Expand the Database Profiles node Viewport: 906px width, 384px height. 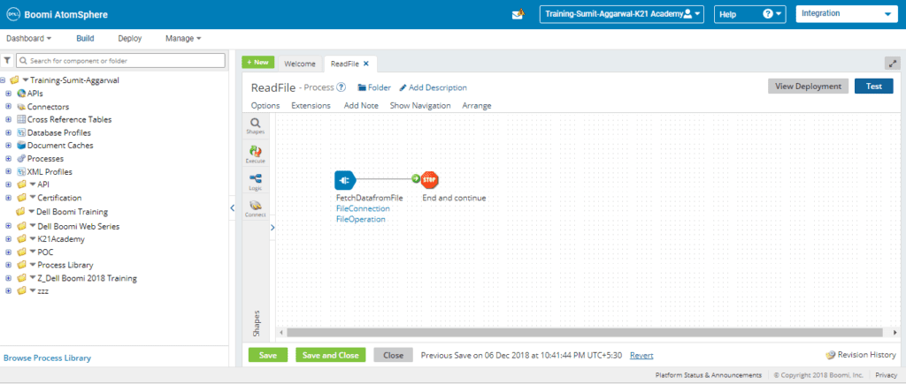pyautogui.click(x=8, y=132)
